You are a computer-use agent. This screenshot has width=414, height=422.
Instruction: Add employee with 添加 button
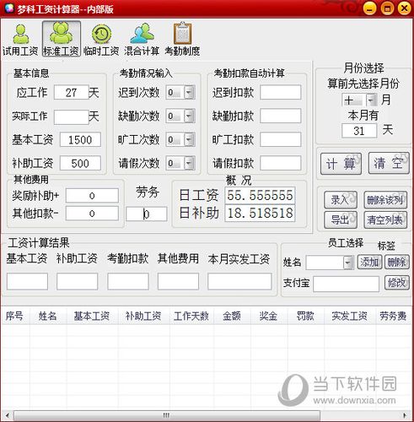click(x=369, y=262)
